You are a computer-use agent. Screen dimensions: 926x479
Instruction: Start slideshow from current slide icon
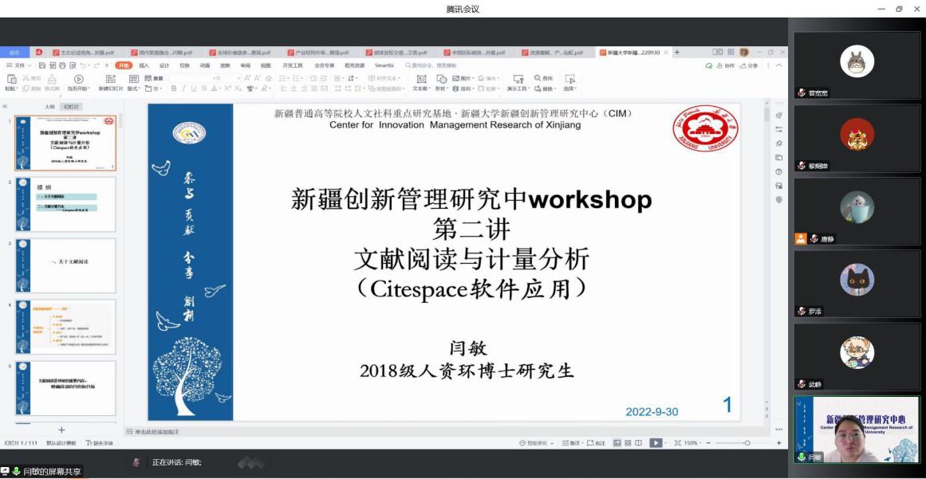(x=78, y=78)
